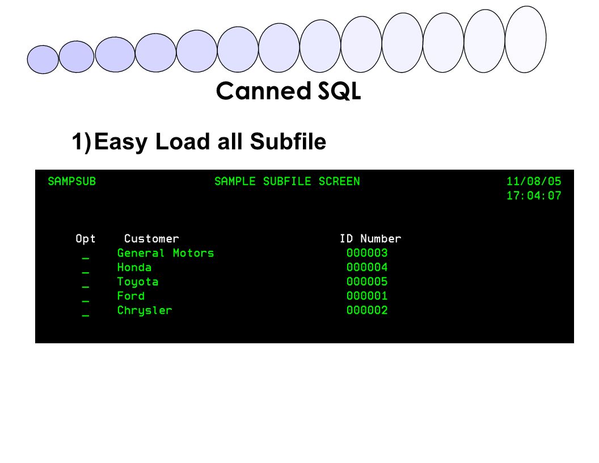The width and height of the screenshot is (599, 463).
Task: Click customer name General Motors
Action: 166,253
